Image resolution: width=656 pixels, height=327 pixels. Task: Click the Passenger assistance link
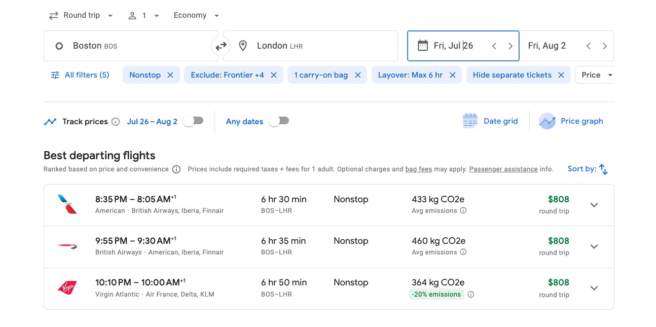[x=503, y=169]
